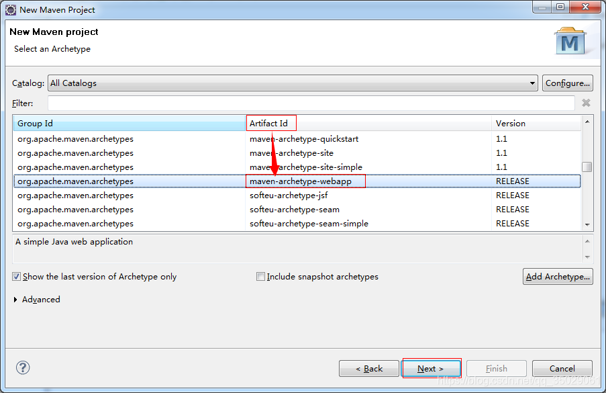Enable Include snapshot archetypes checkbox
The height and width of the screenshot is (393, 606).
click(x=260, y=277)
